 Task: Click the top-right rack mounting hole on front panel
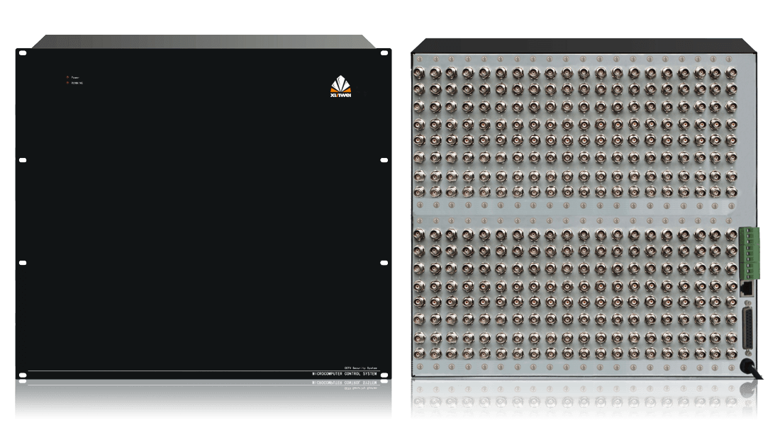384,52
